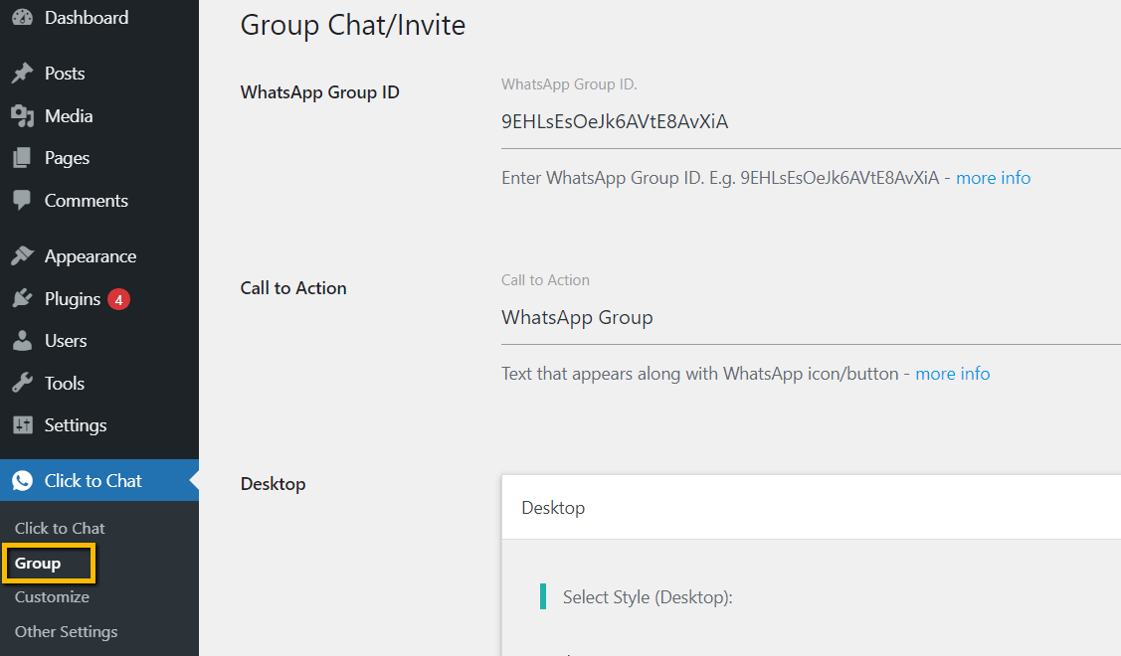Image resolution: width=1121 pixels, height=656 pixels.
Task: Click the Media library icon
Action: 22,115
